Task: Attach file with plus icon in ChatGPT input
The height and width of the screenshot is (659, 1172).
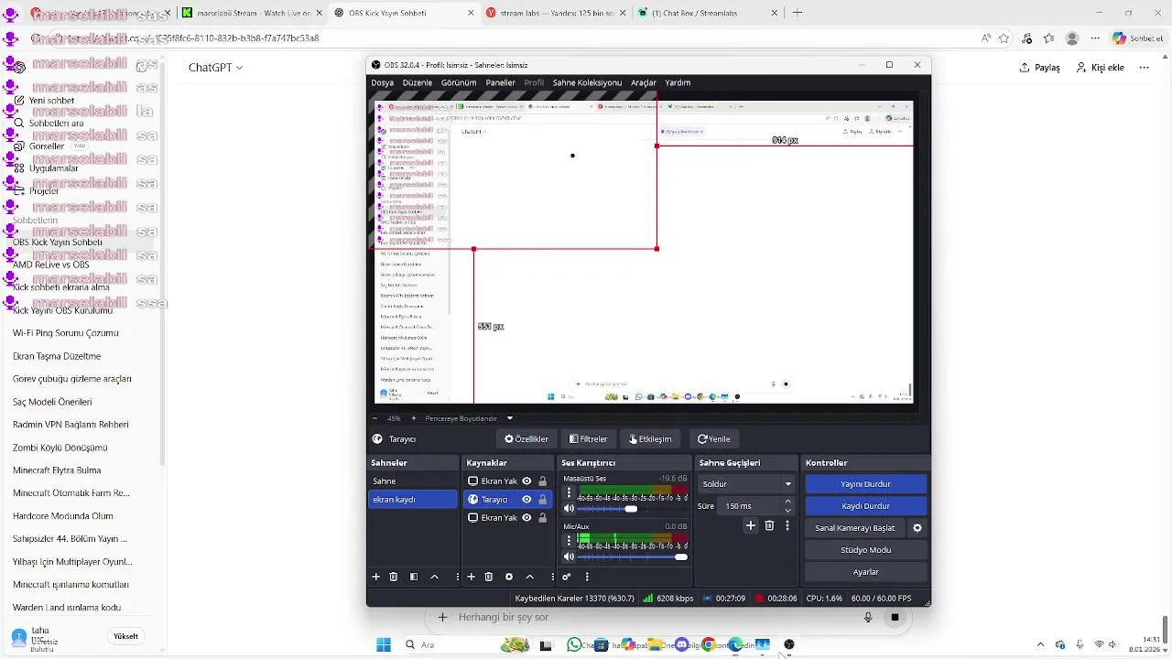Action: click(442, 617)
